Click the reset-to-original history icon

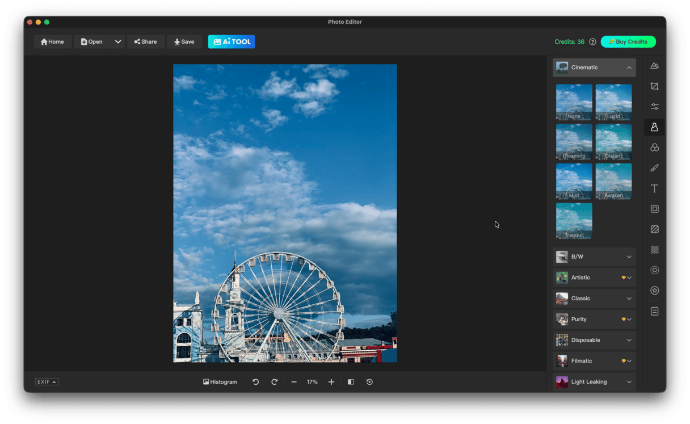[369, 382]
